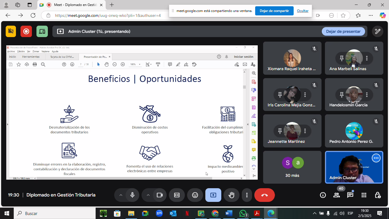This screenshot has width=389, height=219.
Task: Toggle closed captions button
Action: pos(177,195)
